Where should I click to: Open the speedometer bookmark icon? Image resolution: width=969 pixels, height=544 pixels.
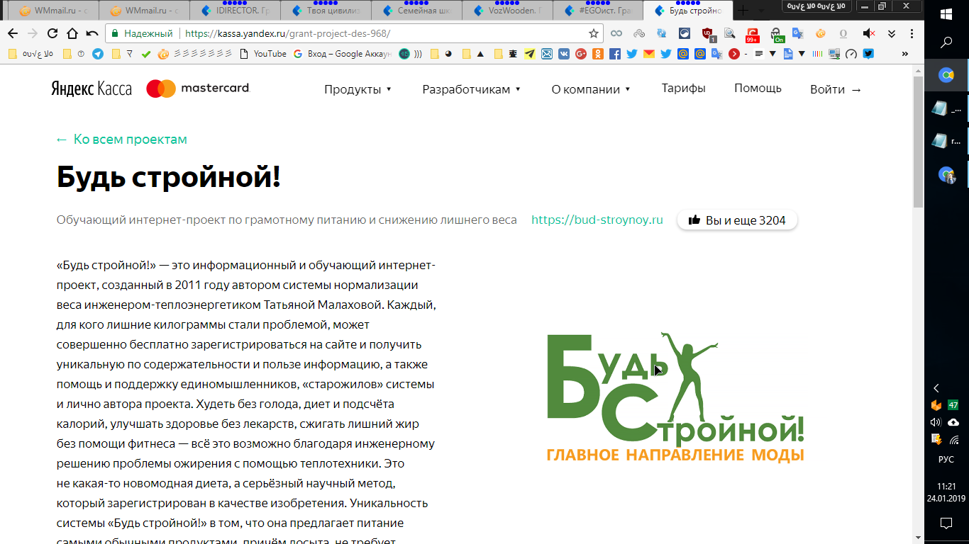tap(851, 54)
